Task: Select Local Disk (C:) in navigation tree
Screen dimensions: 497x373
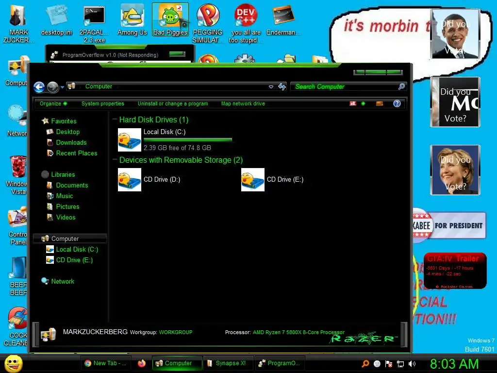Action: point(72,249)
